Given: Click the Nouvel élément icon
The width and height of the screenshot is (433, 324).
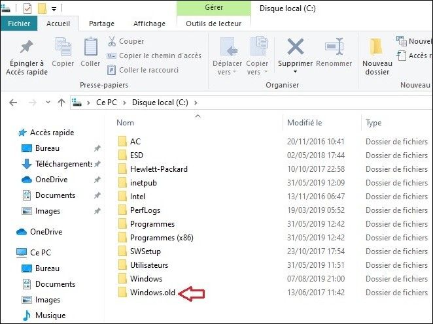Looking at the screenshot, I should (401, 41).
